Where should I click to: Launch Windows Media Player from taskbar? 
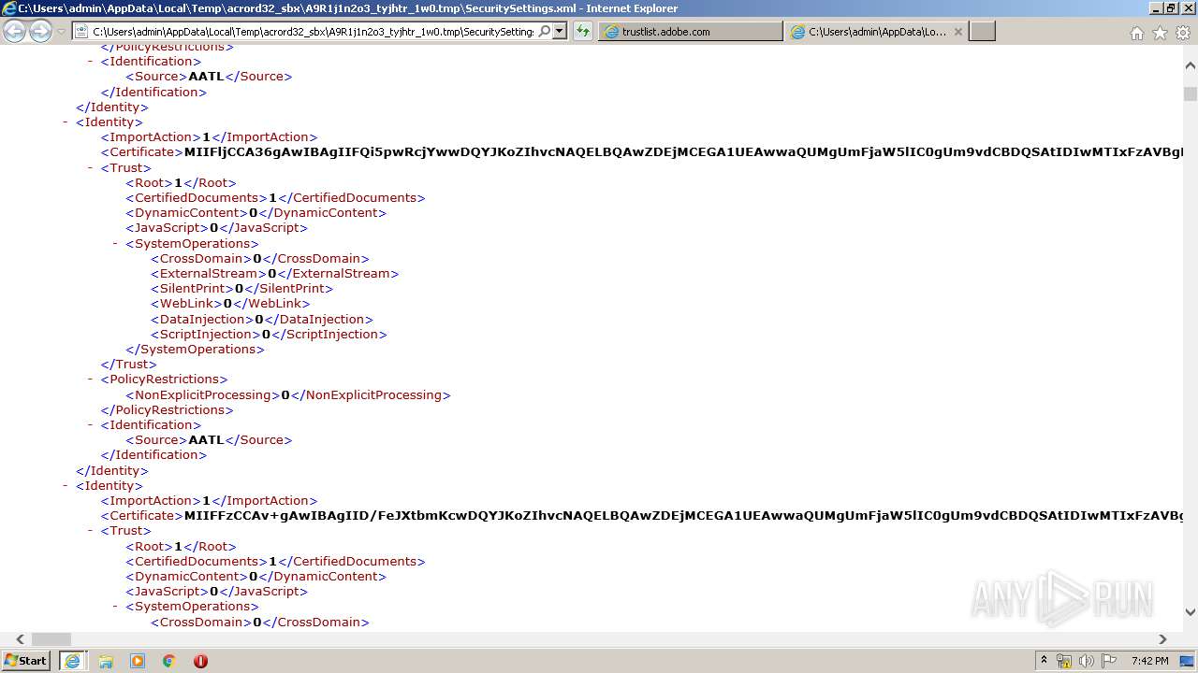(138, 661)
